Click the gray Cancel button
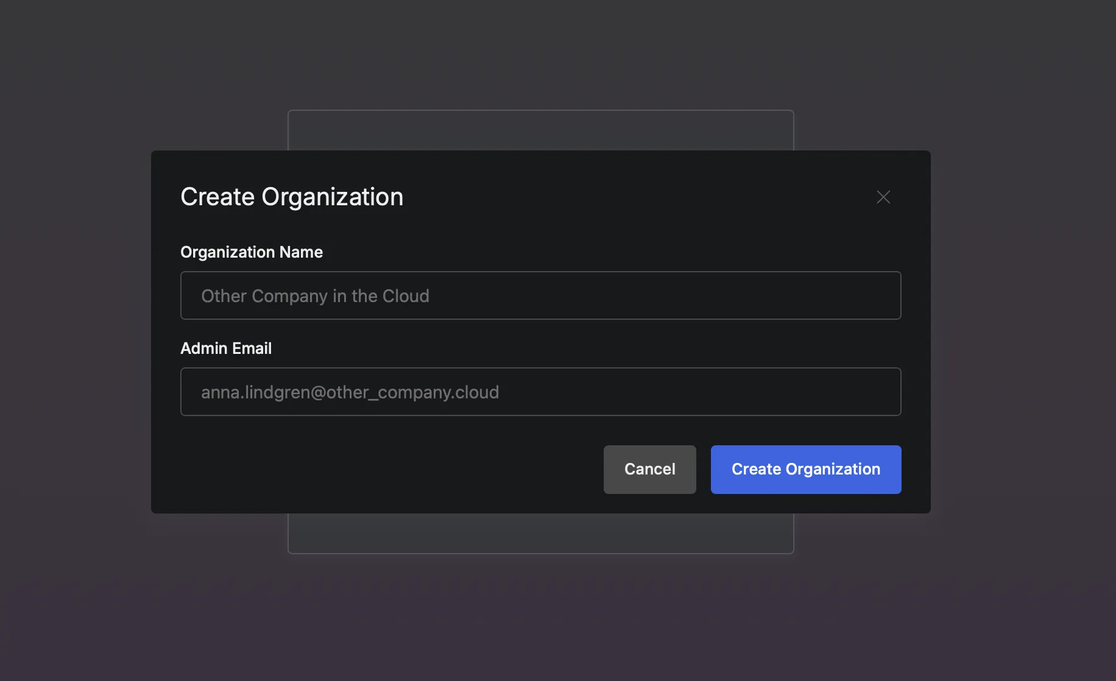The height and width of the screenshot is (681, 1116). 649,469
